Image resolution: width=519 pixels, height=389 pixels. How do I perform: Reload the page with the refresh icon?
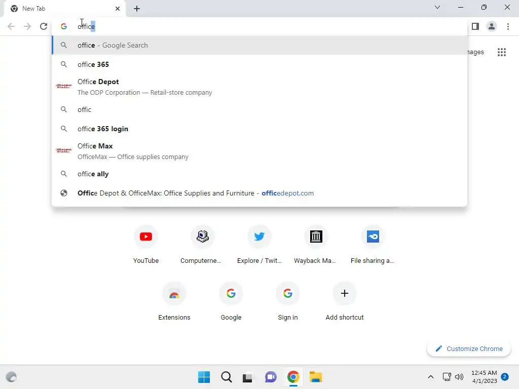click(44, 26)
